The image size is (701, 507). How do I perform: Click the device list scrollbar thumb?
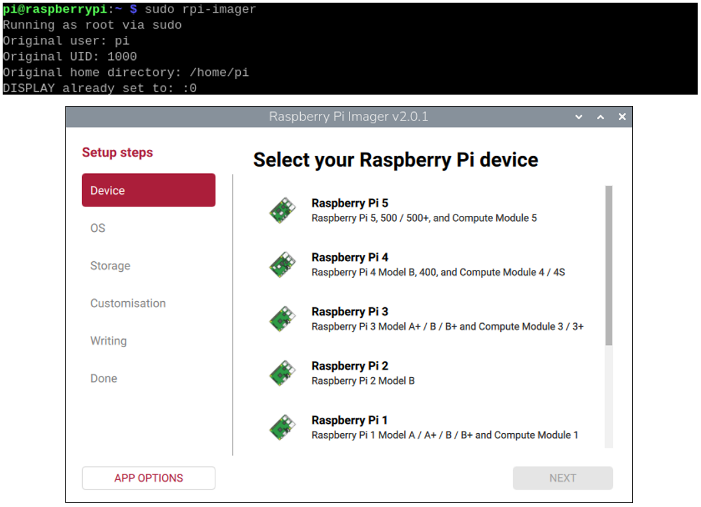click(609, 265)
